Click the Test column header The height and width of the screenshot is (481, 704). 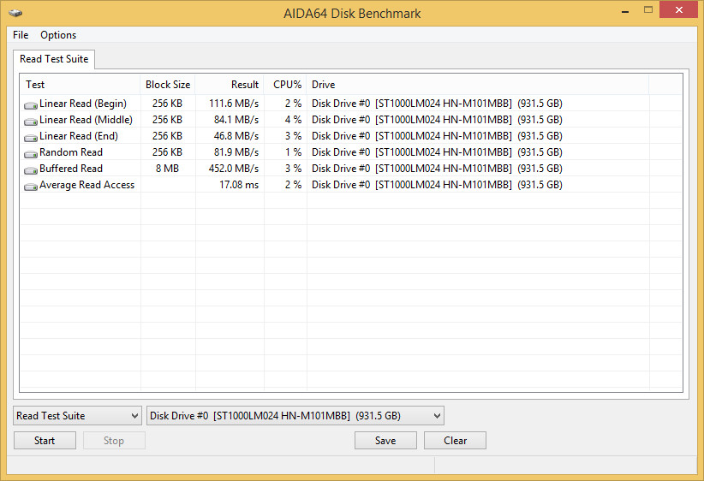[81, 85]
